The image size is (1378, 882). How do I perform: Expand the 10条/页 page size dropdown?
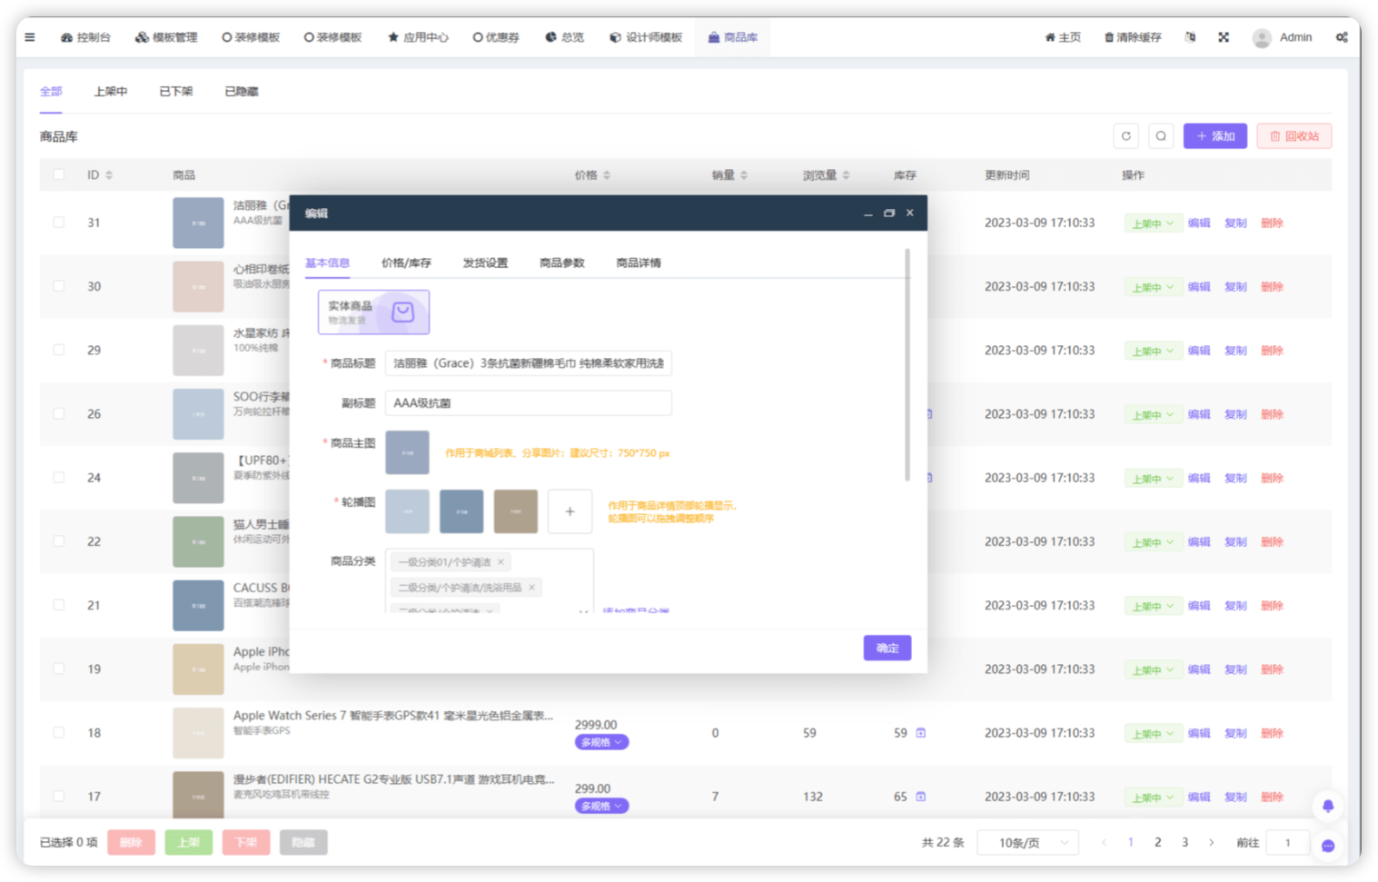(x=1027, y=843)
